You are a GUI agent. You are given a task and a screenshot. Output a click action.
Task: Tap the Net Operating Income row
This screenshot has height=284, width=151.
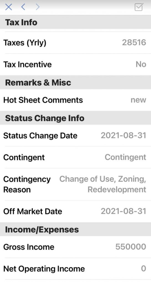[75, 268]
